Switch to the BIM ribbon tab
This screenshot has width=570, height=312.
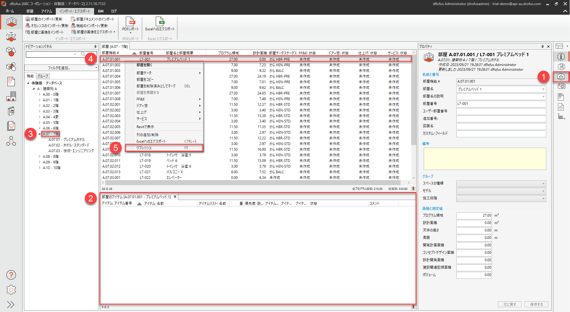(x=101, y=11)
